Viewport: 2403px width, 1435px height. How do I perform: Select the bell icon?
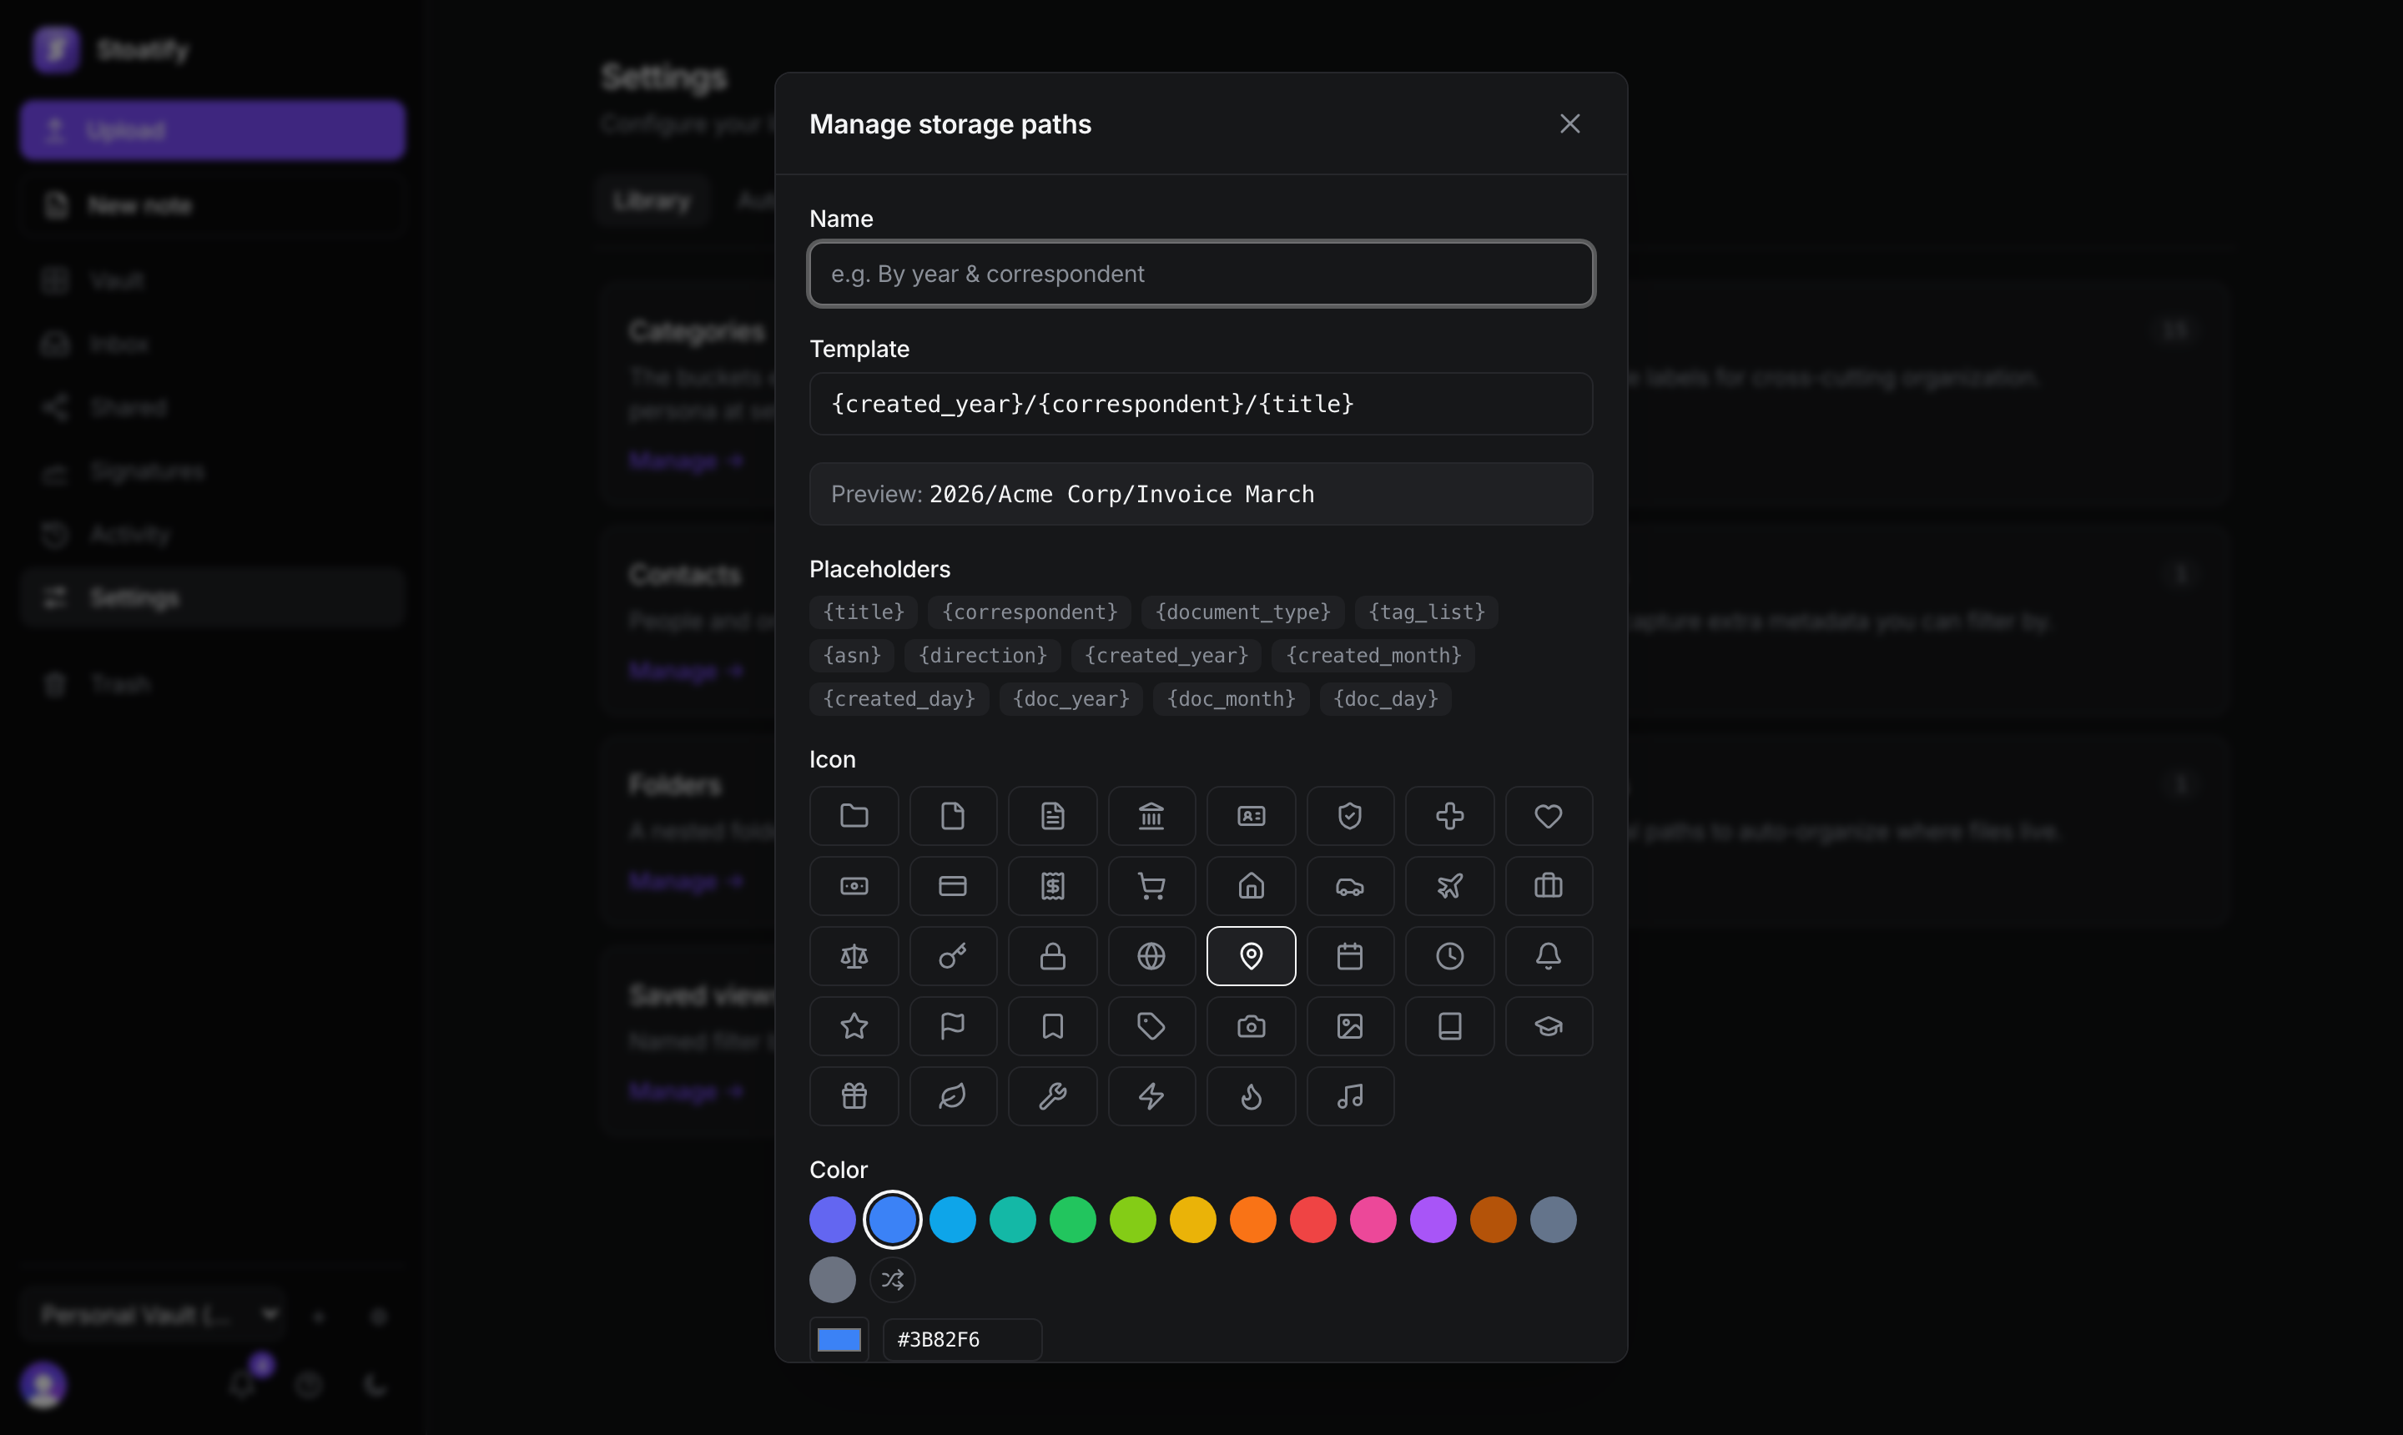(1548, 956)
